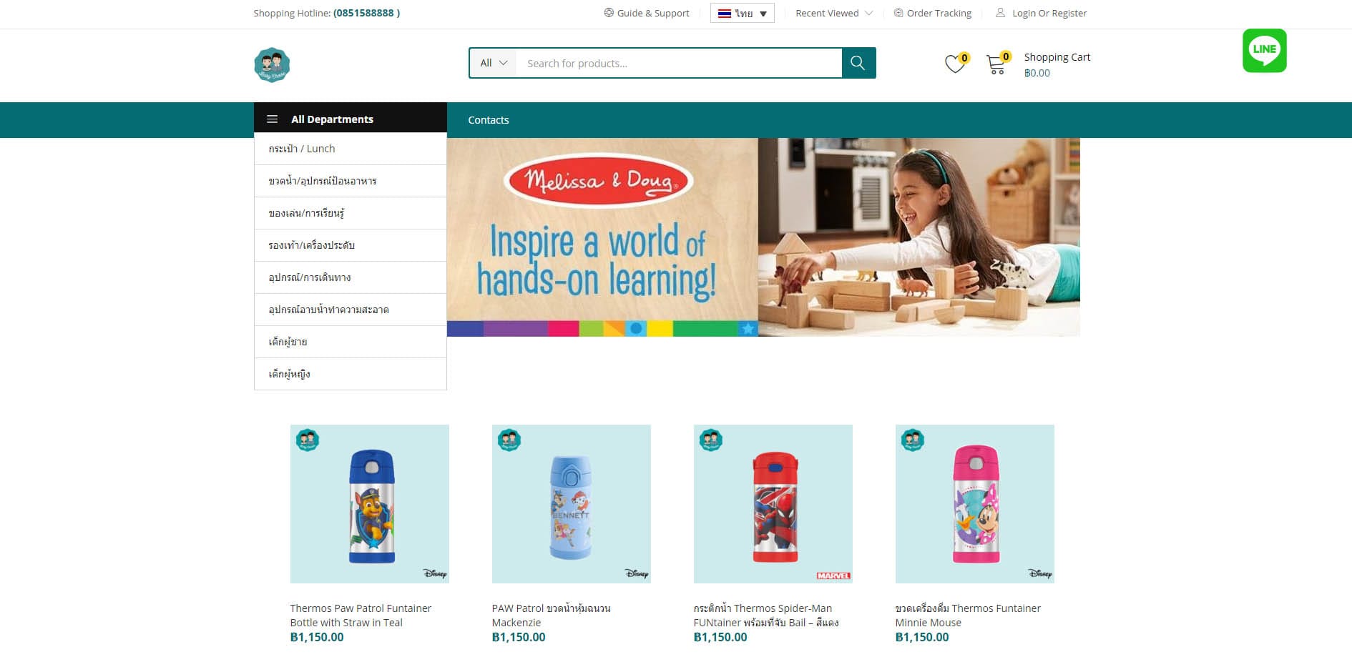Click the store logo in the header
1352x662 pixels.
[272, 65]
